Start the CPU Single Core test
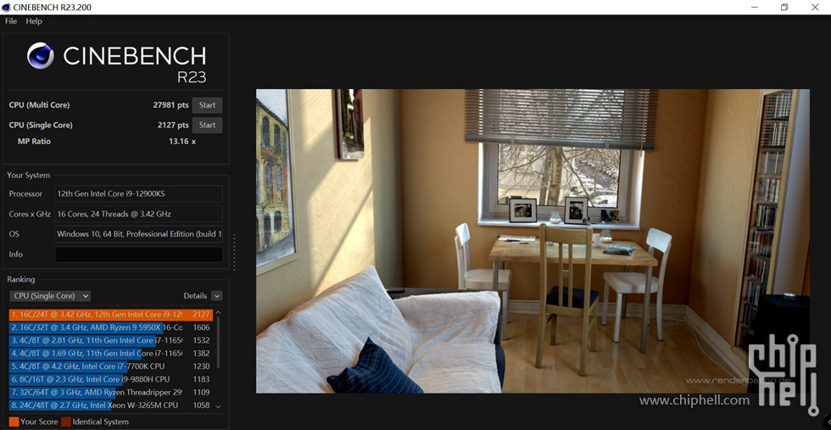831x430 pixels. (x=207, y=126)
